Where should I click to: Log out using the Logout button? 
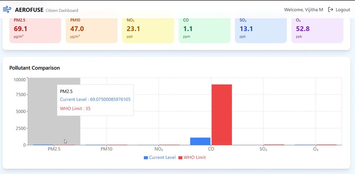(339, 10)
